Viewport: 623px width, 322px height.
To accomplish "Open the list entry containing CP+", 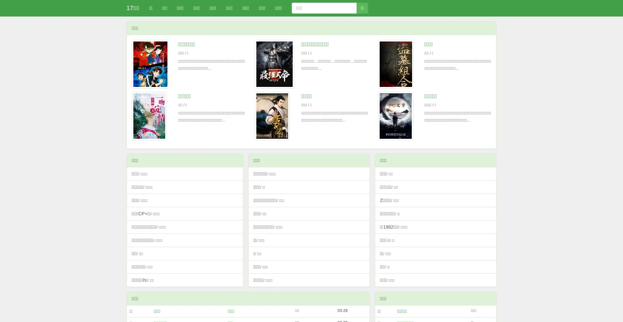I will pos(141,214).
